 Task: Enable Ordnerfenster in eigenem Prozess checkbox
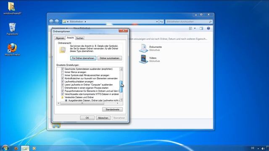[x=63, y=88]
